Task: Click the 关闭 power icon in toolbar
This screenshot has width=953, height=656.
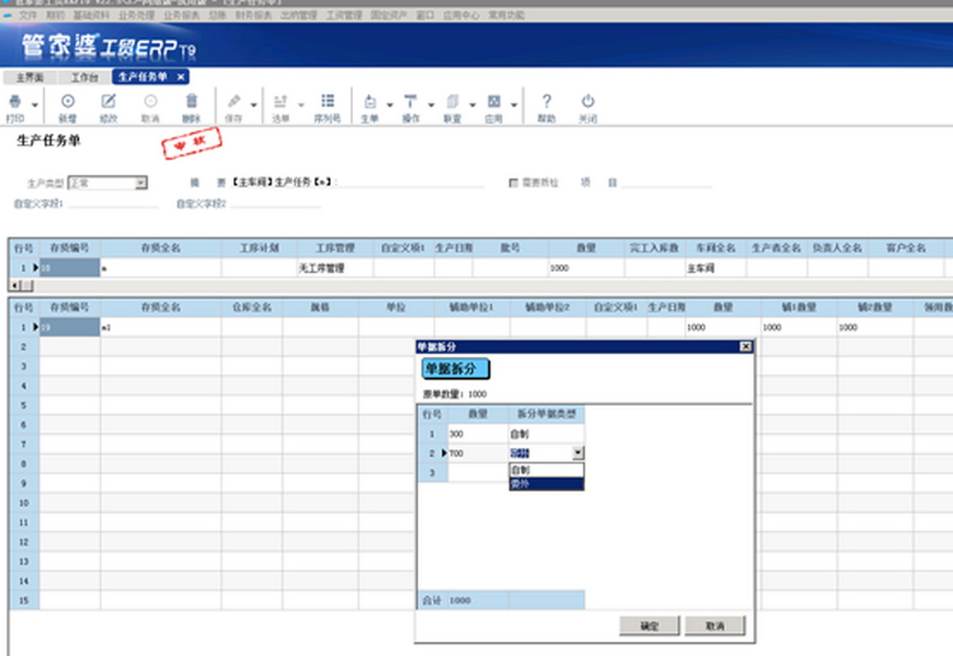Action: (588, 102)
